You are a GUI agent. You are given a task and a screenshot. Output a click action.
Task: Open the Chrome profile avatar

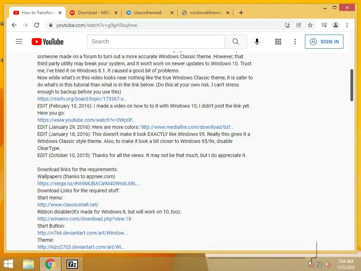pos(336,25)
